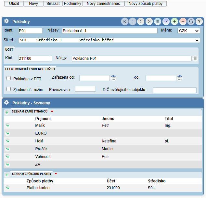The width and height of the screenshot is (206, 198).
Task: Refresh the Pokladny form data
Action: [x=191, y=21]
